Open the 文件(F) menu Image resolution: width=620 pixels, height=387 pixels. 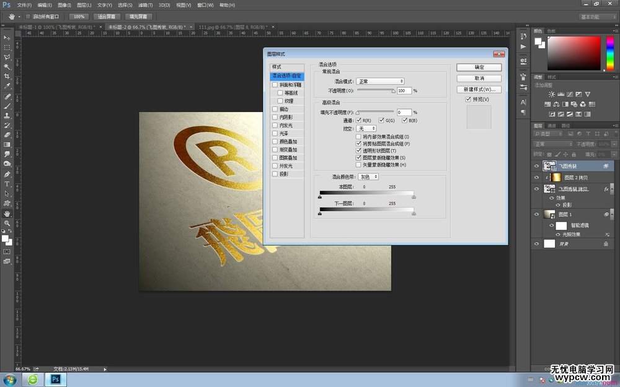(24, 5)
